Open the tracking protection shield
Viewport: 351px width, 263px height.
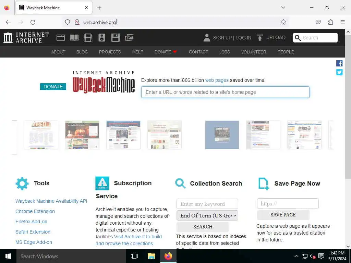[x=68, y=22]
